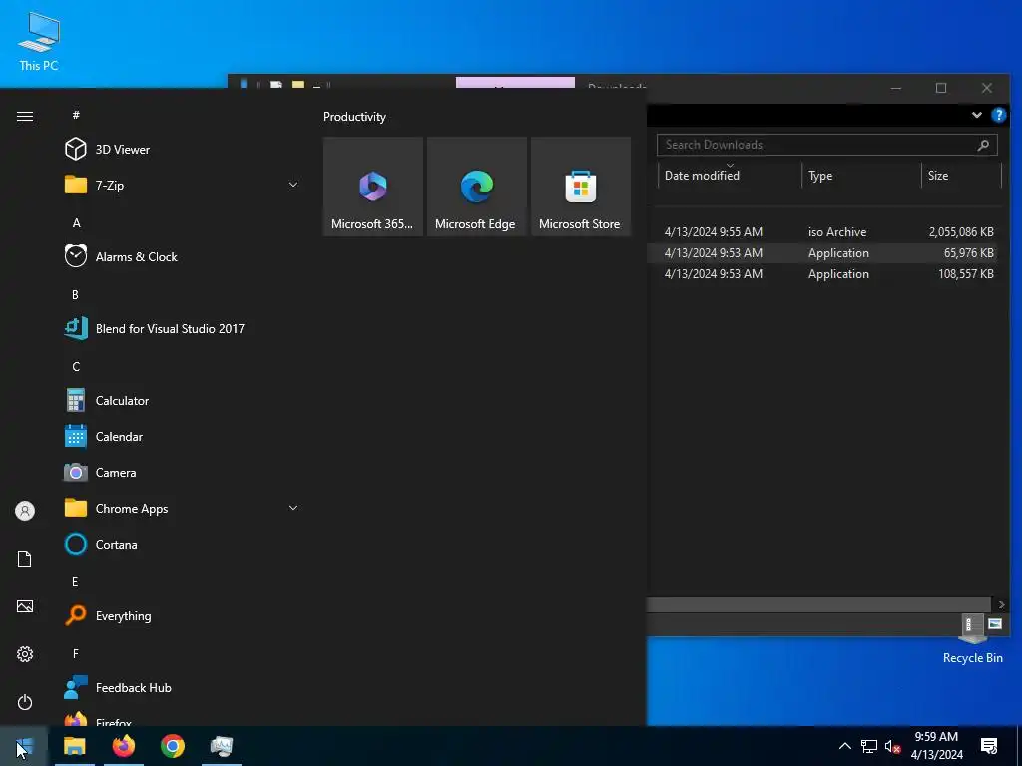Viewport: 1022px width, 766px height.
Task: Select the 108,557 KB Application row
Action: pyautogui.click(x=823, y=273)
